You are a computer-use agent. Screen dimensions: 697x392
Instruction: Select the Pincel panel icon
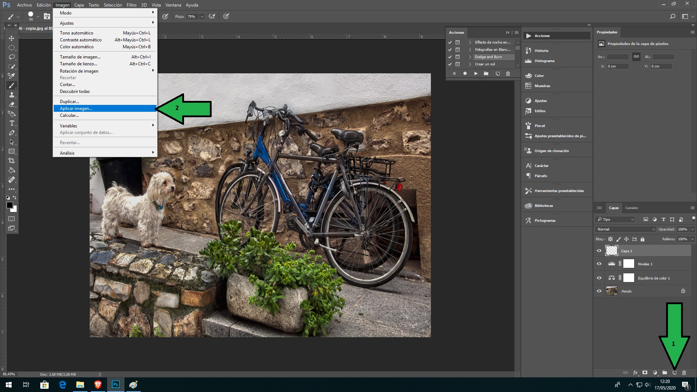coord(528,125)
